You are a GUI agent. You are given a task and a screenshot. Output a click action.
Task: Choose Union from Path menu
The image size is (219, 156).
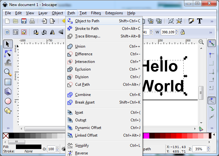[104, 46]
